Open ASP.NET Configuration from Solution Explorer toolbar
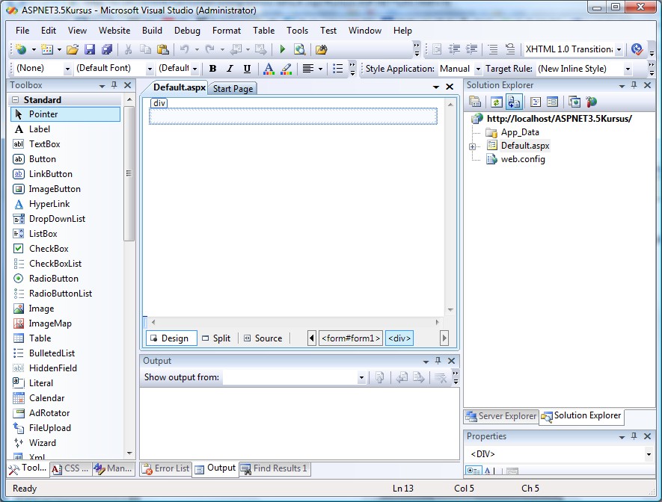This screenshot has width=662, height=502. coord(592,102)
